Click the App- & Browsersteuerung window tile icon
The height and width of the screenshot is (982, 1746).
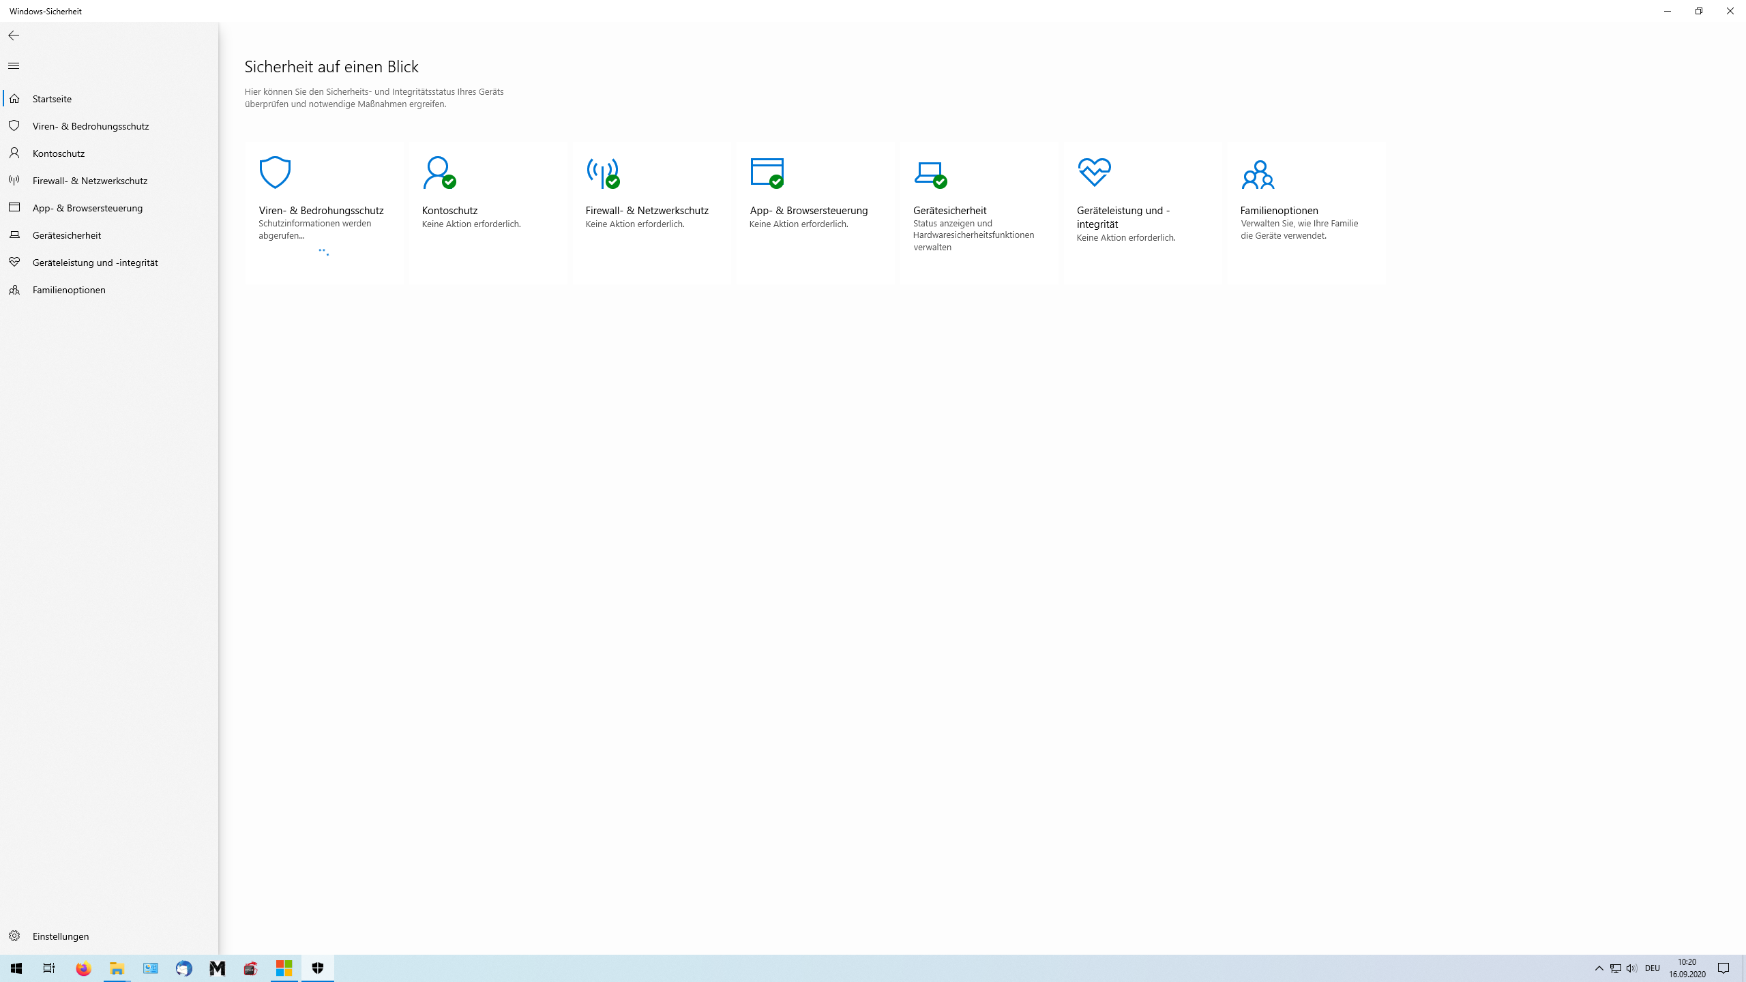(x=767, y=173)
